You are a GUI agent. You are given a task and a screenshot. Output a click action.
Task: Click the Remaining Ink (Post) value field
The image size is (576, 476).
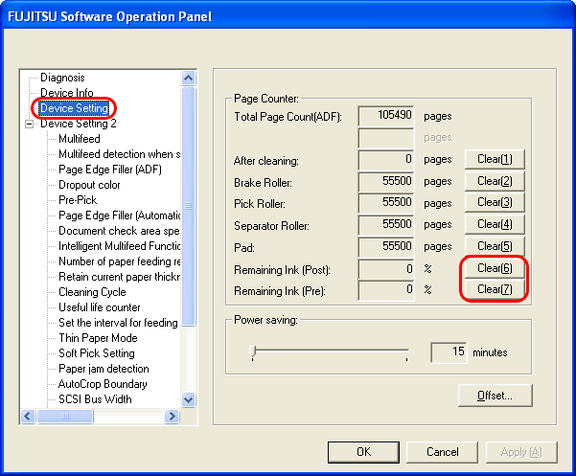pos(386,269)
